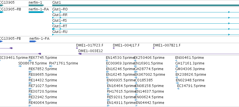Click the GM04306.3prime EST arrow
Viewport: 239px width, 107px height.
click(176, 72)
